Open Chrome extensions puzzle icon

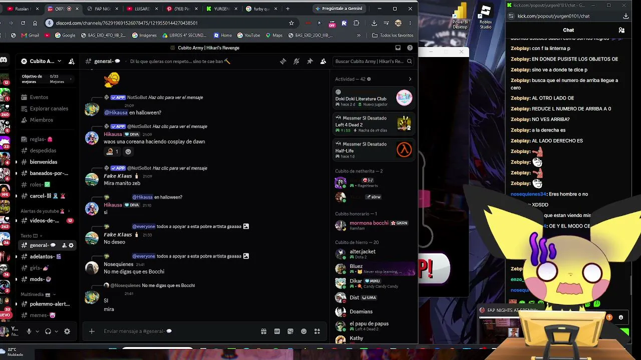coord(356,23)
